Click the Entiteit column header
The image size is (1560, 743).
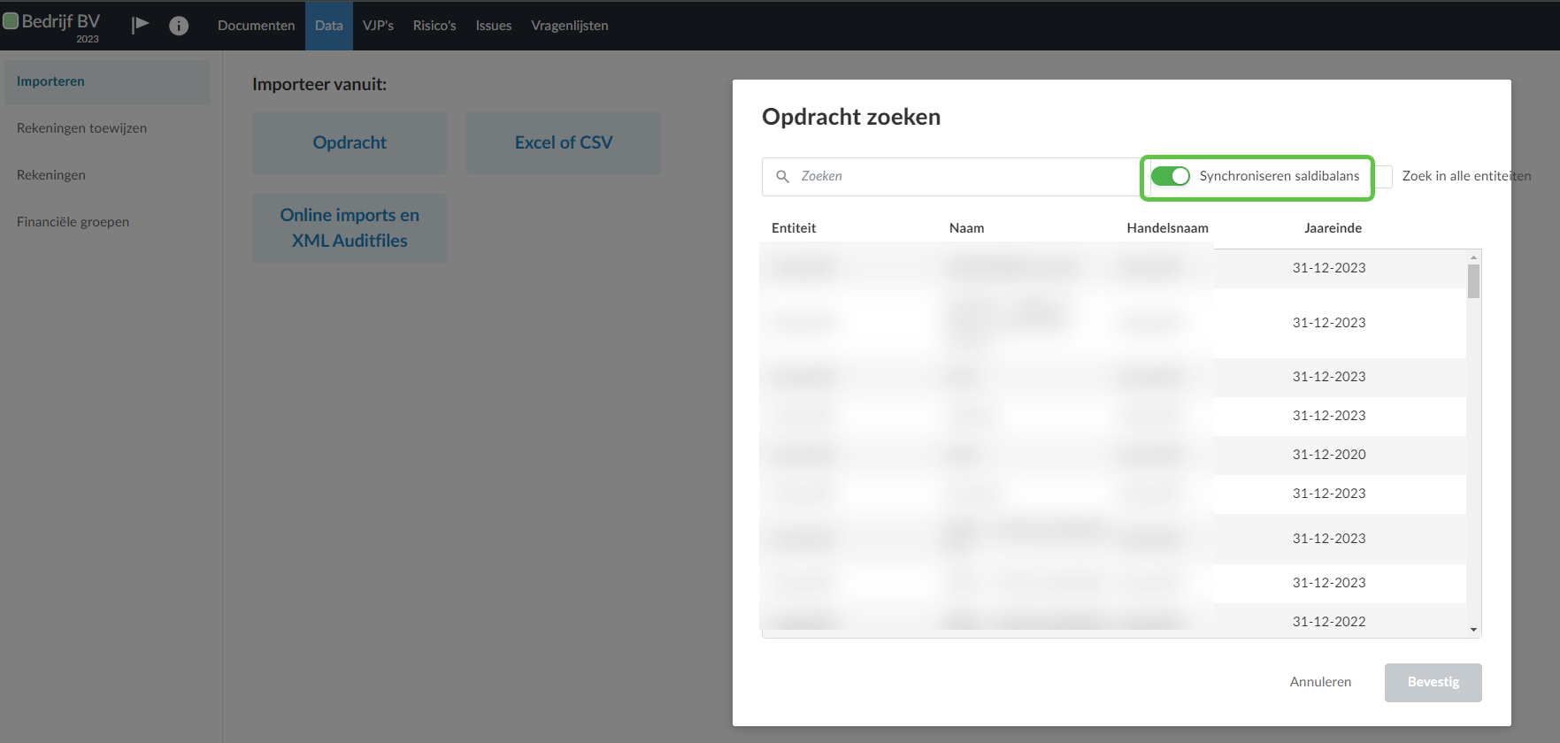794,228
